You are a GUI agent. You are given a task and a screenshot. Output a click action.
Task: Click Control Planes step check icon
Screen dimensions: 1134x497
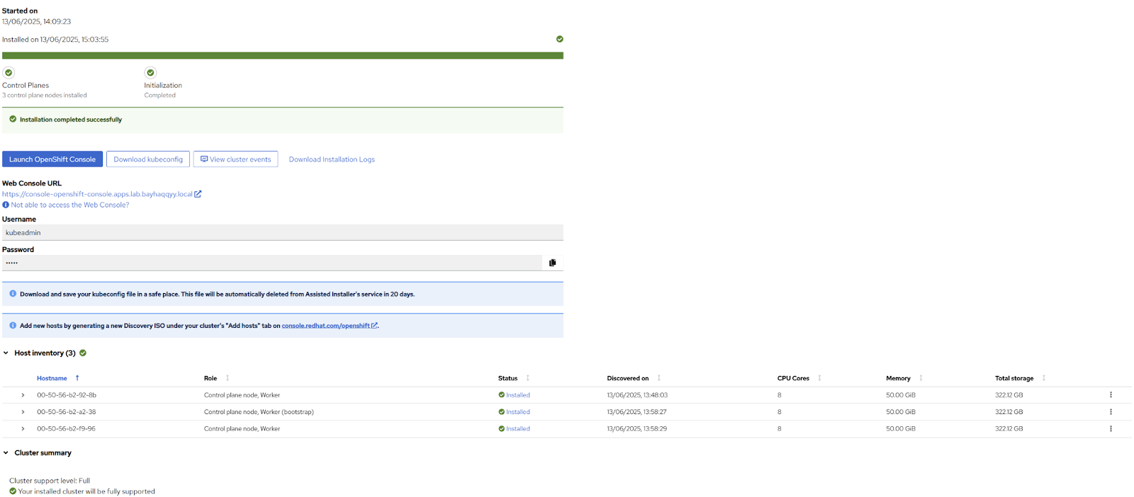coord(9,72)
